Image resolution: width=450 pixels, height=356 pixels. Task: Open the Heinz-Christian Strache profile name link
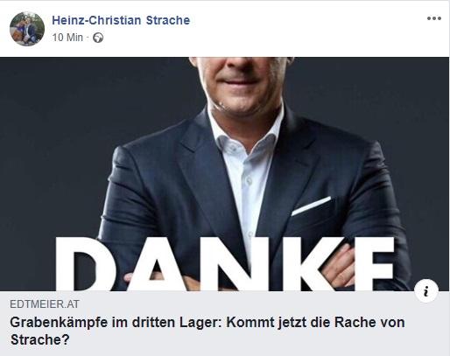(121, 20)
